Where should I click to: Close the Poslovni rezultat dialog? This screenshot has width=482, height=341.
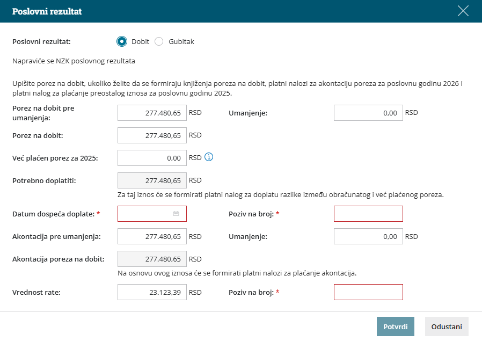[x=463, y=11]
